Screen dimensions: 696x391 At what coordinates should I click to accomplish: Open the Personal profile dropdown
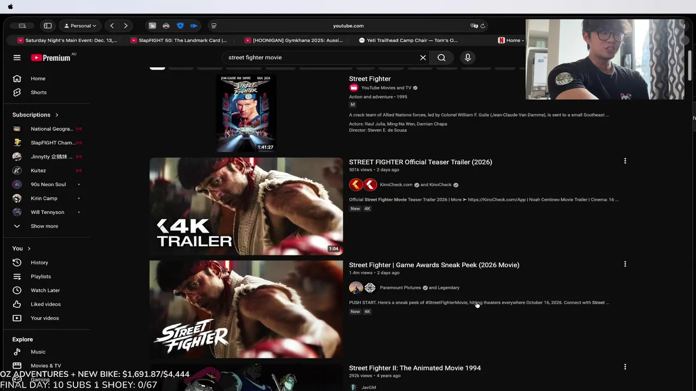(x=80, y=26)
